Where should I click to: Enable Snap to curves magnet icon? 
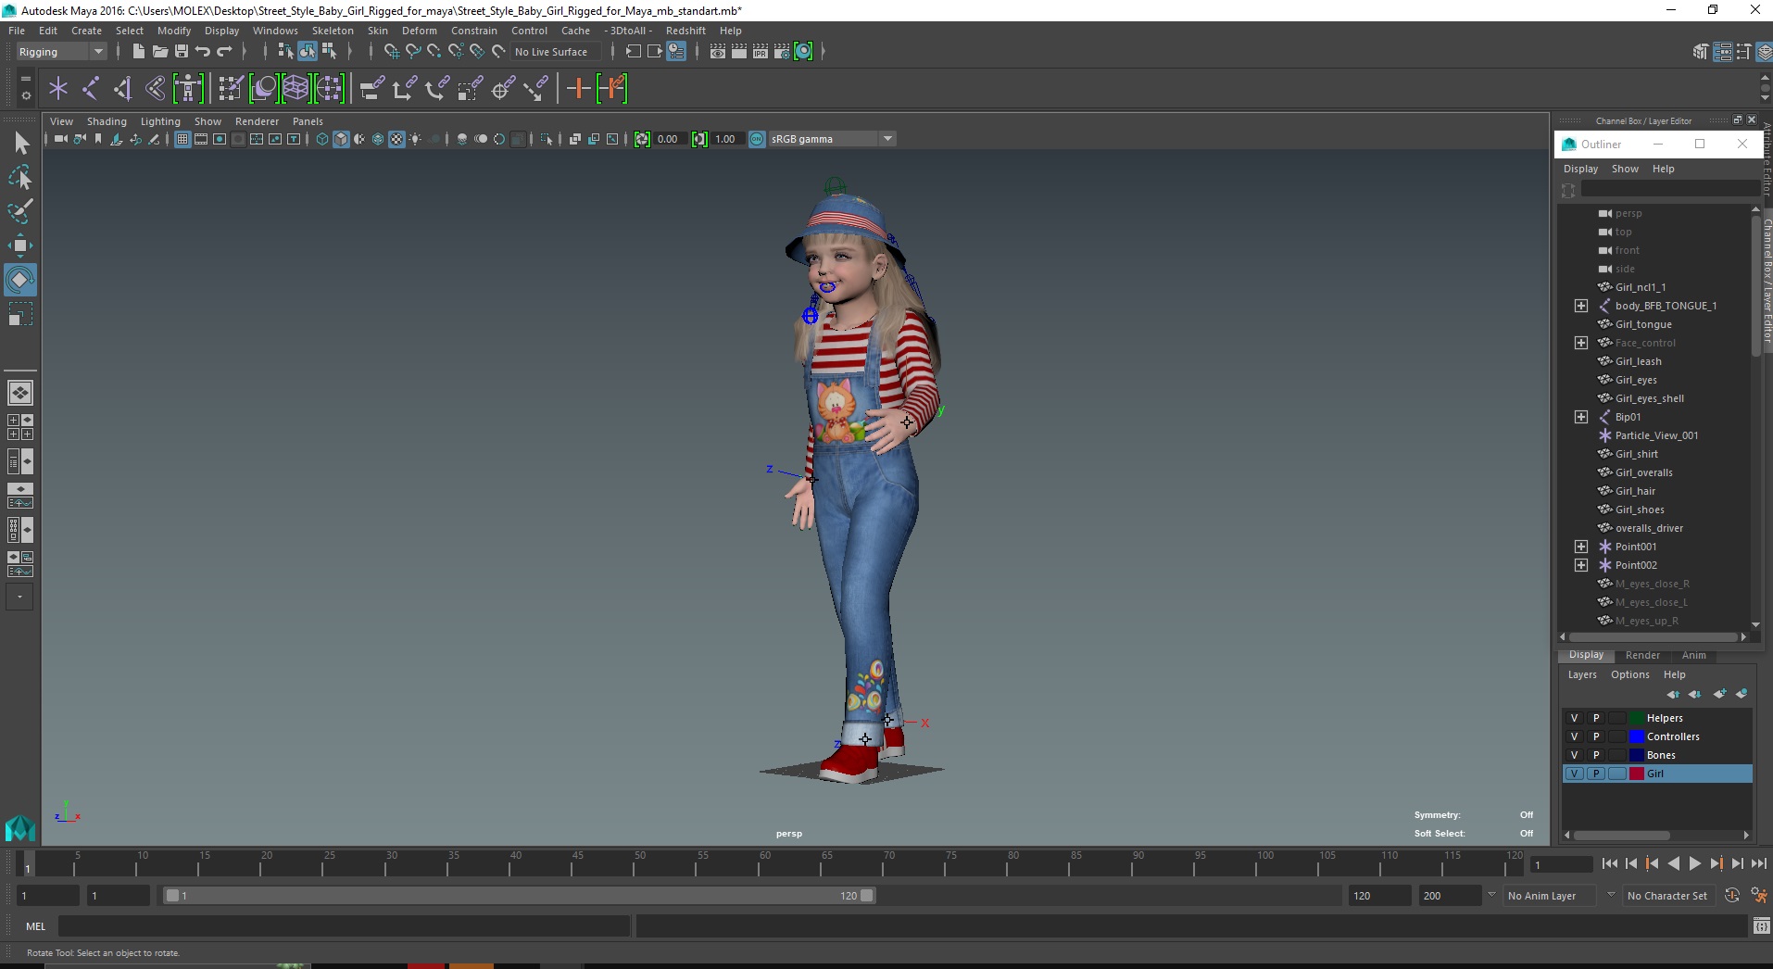[x=413, y=52]
